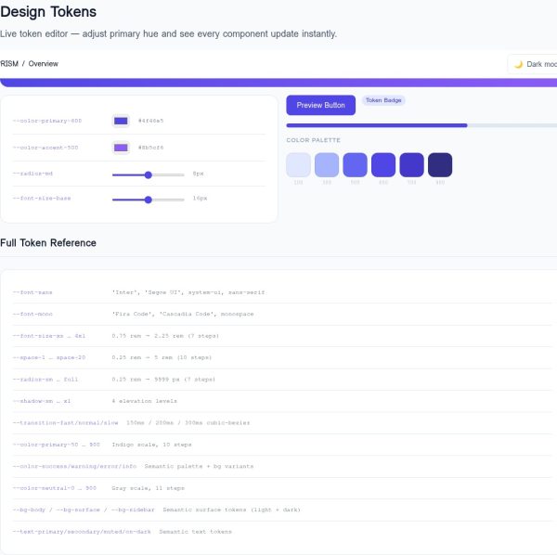Select the --bg-body / --bg-surface row
This screenshot has height=555, width=557.
point(282,510)
